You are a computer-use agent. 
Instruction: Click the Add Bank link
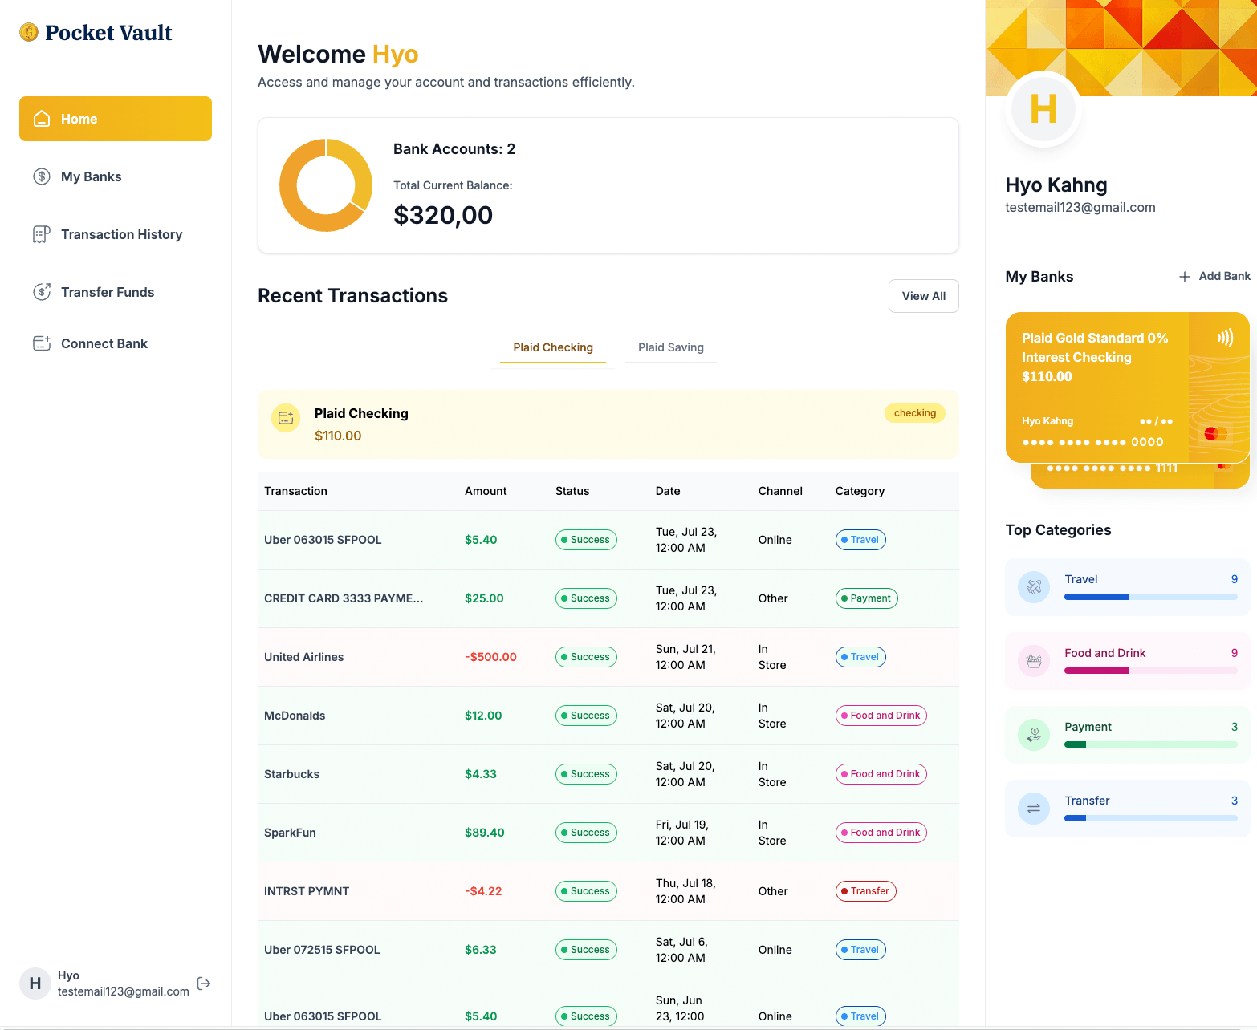1223,276
